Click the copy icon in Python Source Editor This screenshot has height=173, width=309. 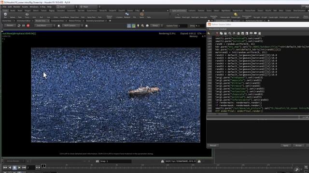coord(221,34)
